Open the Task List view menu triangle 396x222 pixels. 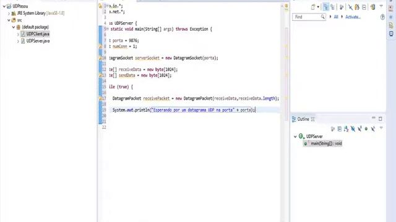click(x=381, y=7)
